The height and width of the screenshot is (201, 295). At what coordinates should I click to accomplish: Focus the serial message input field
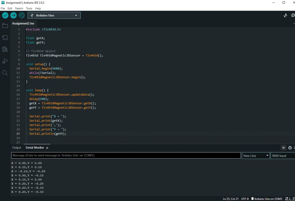click(x=126, y=155)
